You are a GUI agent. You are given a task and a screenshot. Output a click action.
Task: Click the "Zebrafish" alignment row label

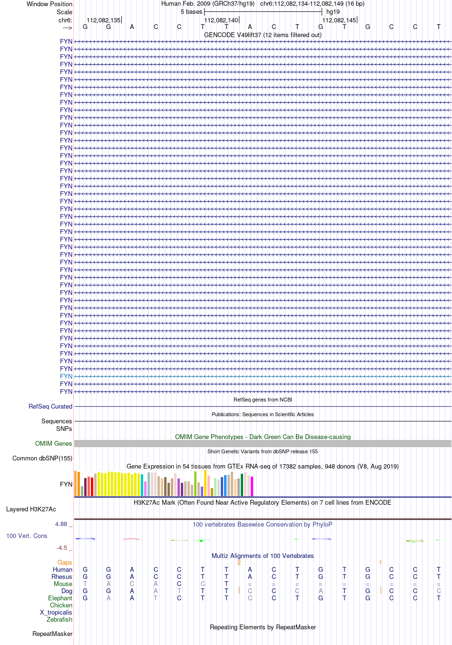pos(59,619)
